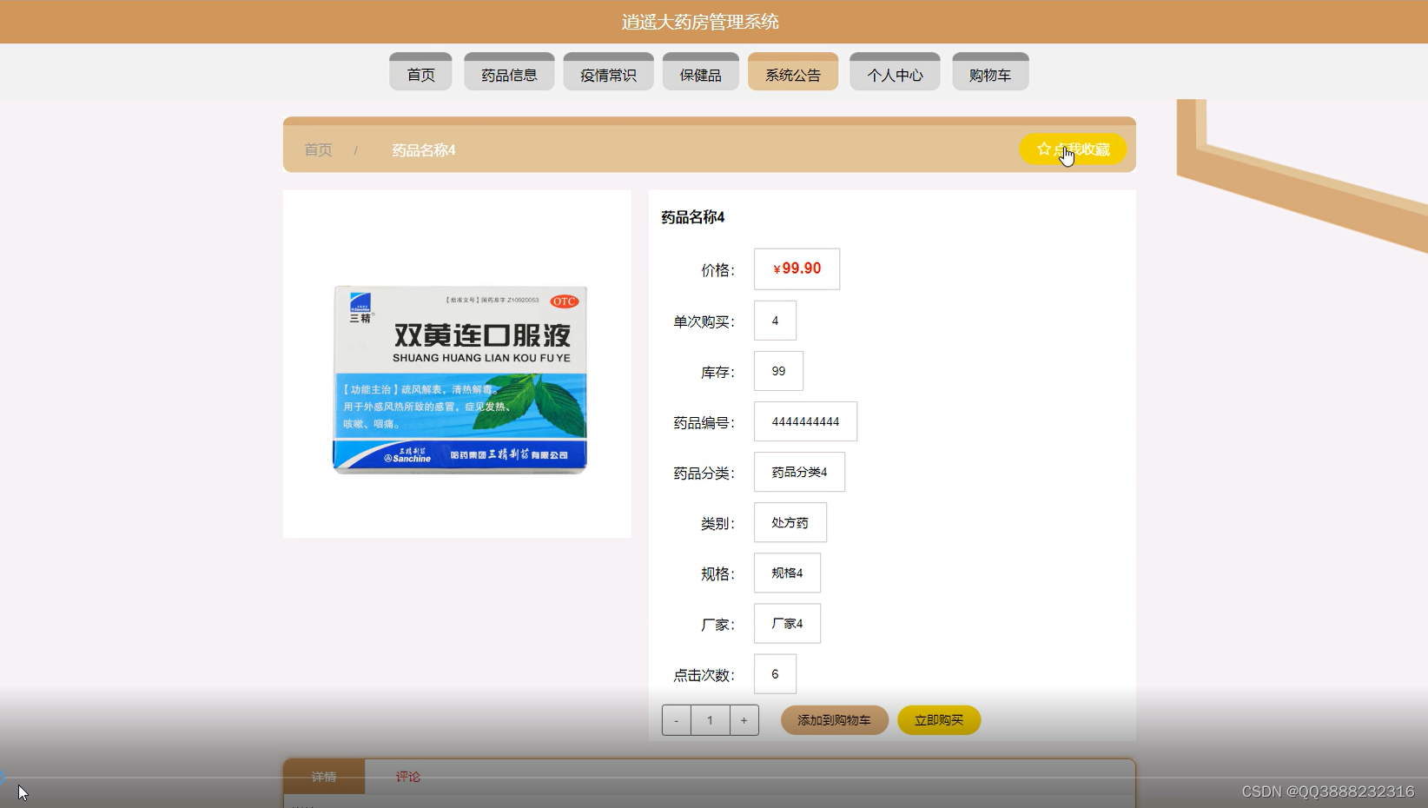Switch to the 评论 tab

407,777
